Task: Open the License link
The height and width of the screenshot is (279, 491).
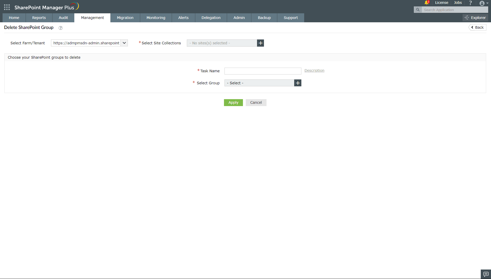Action: [442, 3]
